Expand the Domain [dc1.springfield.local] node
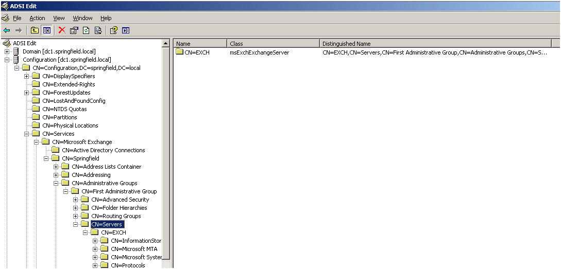The width and height of the screenshot is (561, 269). (7, 51)
